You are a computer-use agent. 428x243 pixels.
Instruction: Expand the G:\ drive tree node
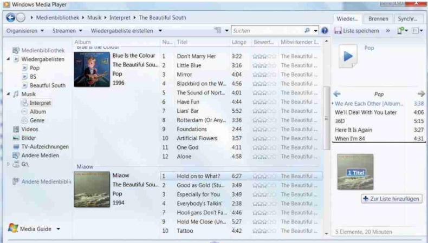coord(8,164)
